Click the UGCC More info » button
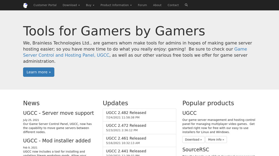Screen dimensions: 279x156 point(216,139)
